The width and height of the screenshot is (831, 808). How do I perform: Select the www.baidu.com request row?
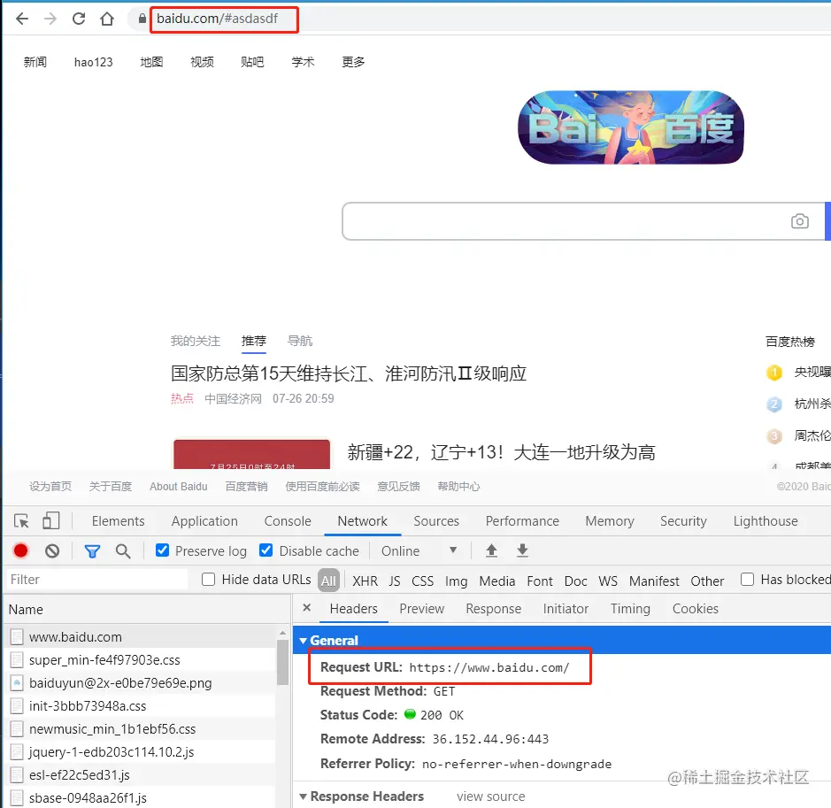click(x=141, y=637)
